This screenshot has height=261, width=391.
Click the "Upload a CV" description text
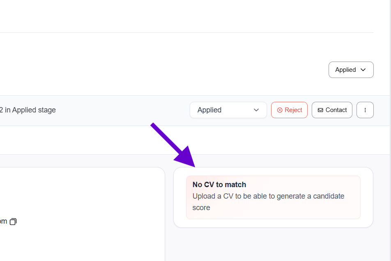tap(268, 196)
